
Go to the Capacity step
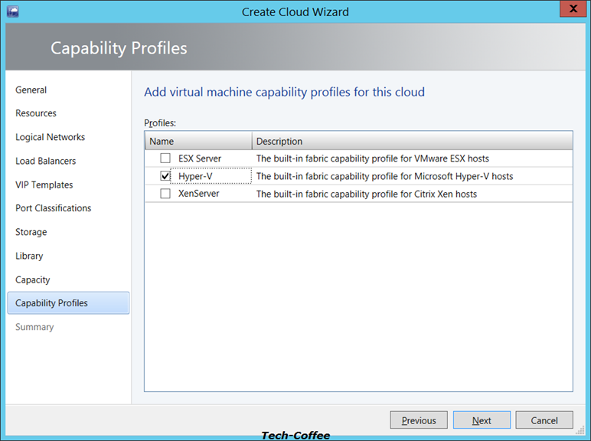32,279
